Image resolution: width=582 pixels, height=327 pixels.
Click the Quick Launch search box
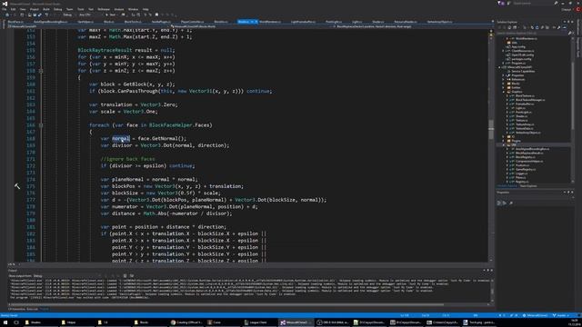tap(533, 3)
